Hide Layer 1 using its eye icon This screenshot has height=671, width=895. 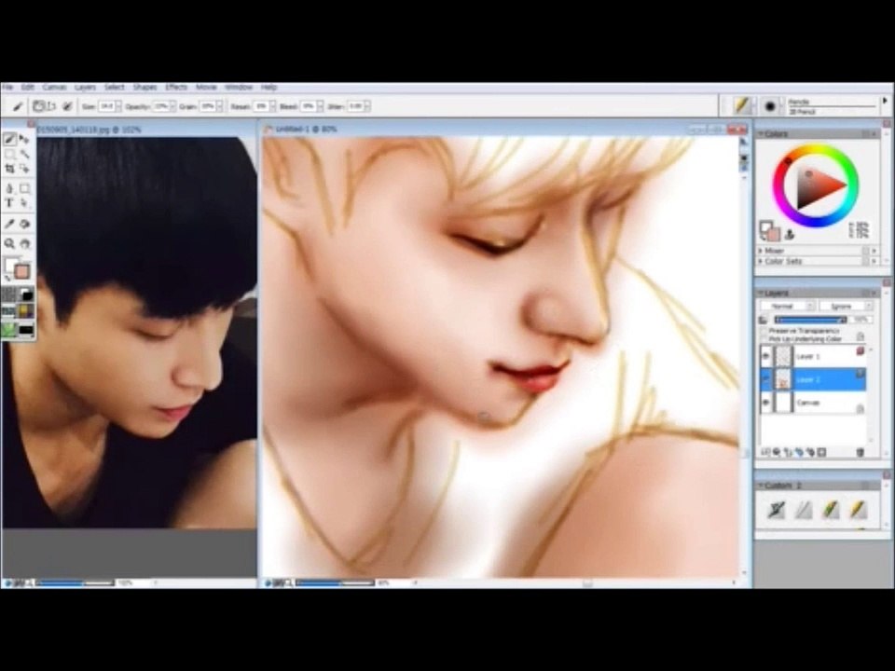(x=766, y=357)
